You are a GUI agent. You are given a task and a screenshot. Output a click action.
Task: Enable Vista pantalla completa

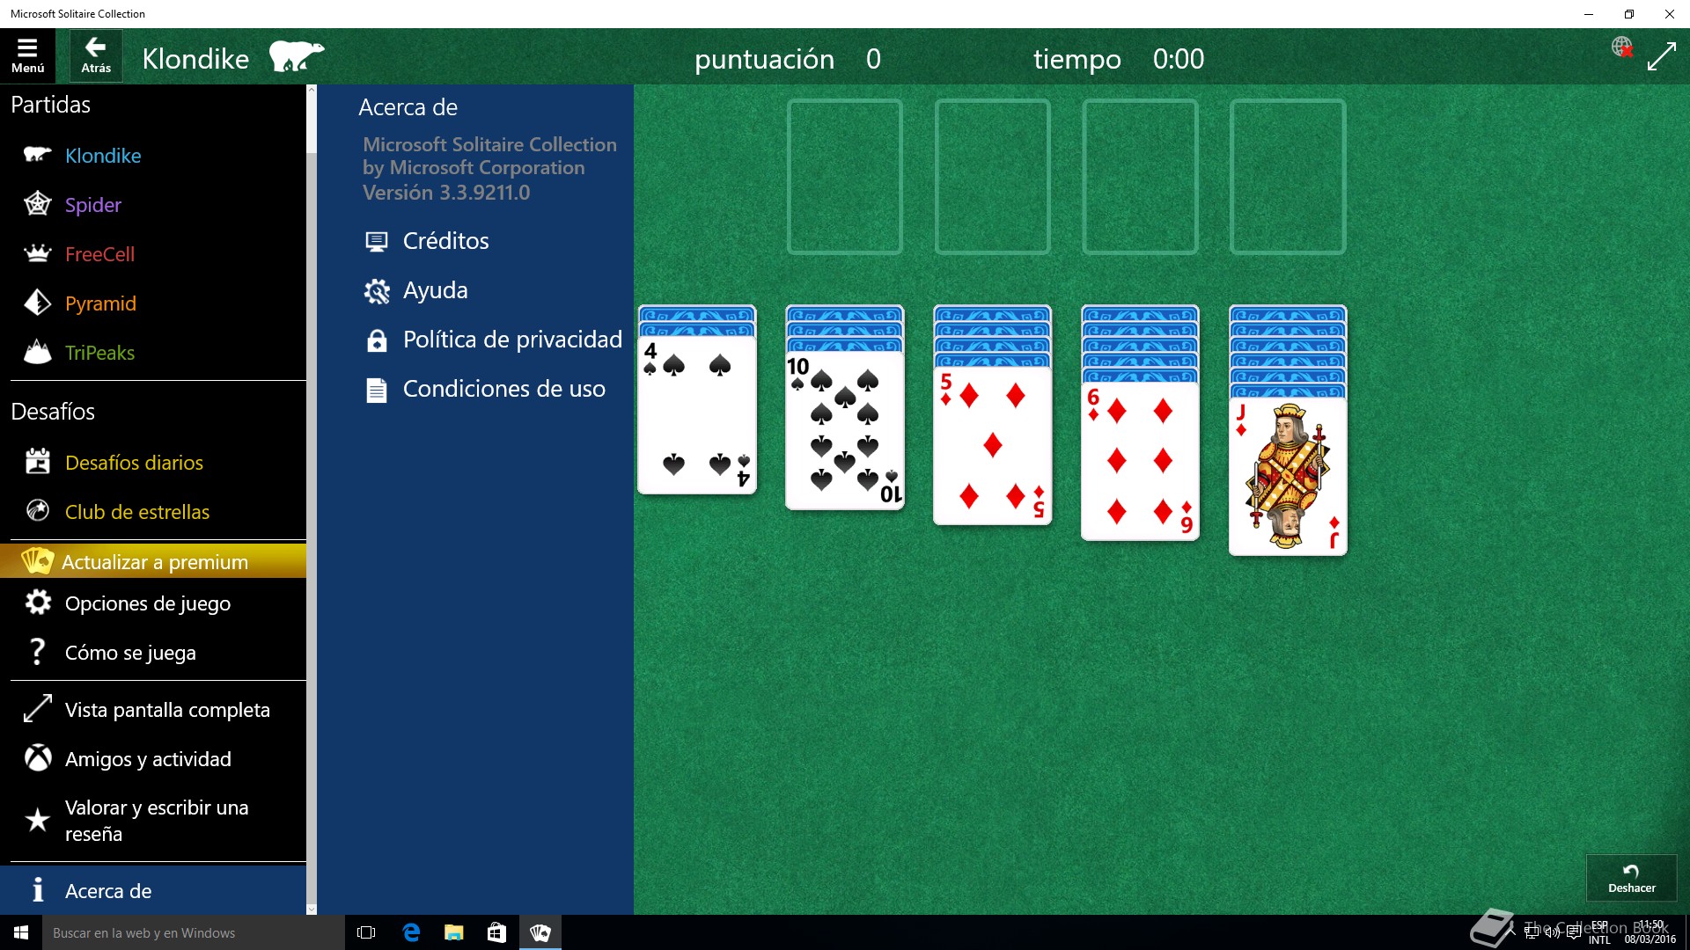tap(153, 710)
